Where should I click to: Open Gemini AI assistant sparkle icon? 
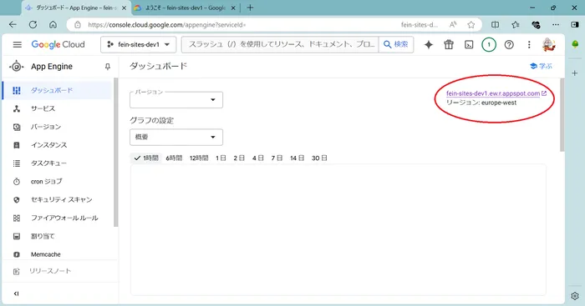coord(429,45)
